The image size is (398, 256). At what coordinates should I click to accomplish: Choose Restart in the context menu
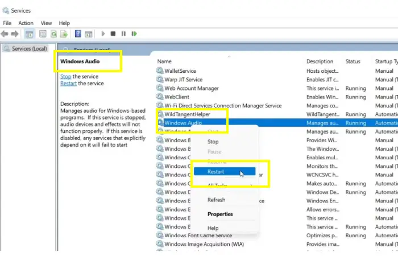pos(225,172)
